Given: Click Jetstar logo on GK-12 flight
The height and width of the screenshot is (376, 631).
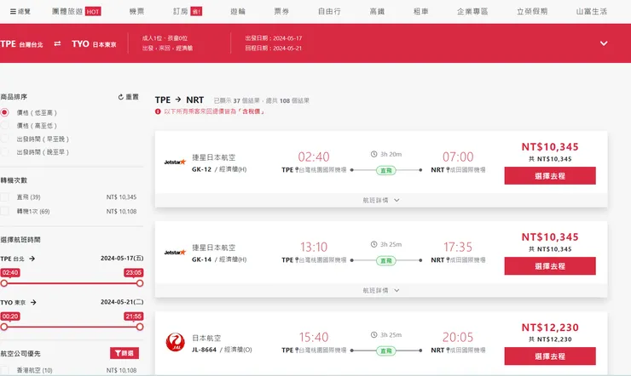Looking at the screenshot, I should coord(175,162).
